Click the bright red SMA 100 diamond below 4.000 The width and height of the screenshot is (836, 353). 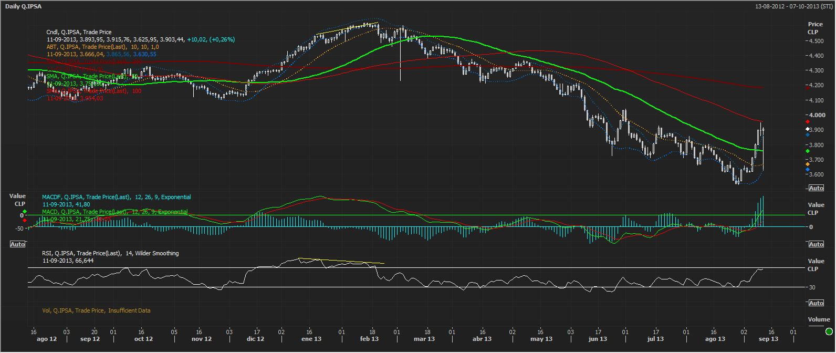(x=808, y=122)
